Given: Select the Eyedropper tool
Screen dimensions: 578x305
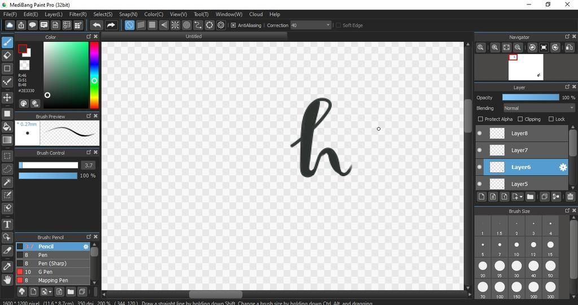Looking at the screenshot, I should tap(7, 266).
